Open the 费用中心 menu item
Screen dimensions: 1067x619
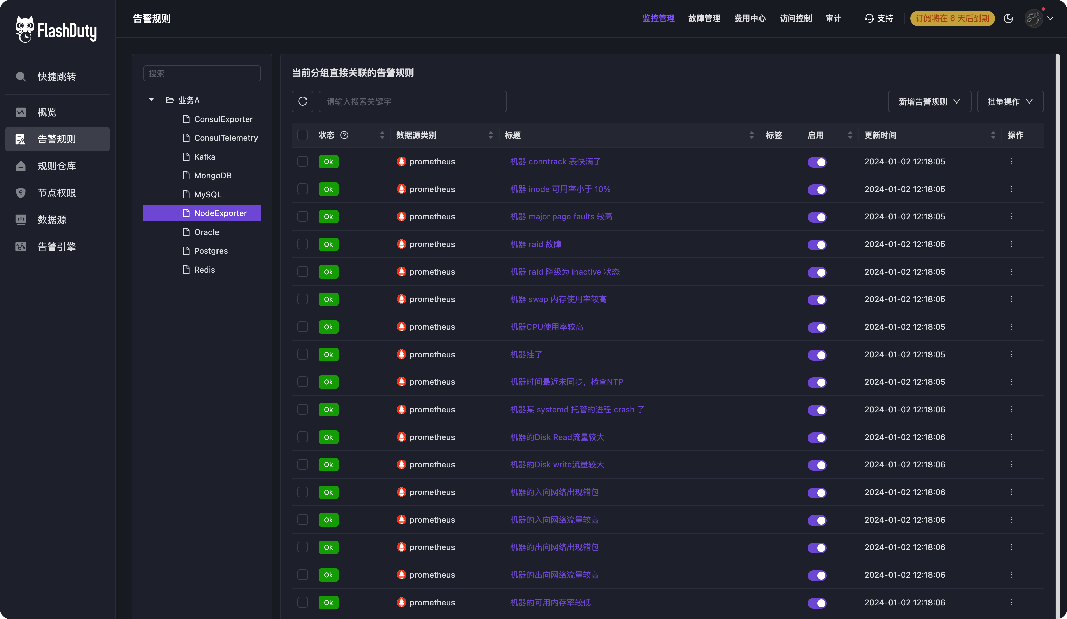pos(750,18)
